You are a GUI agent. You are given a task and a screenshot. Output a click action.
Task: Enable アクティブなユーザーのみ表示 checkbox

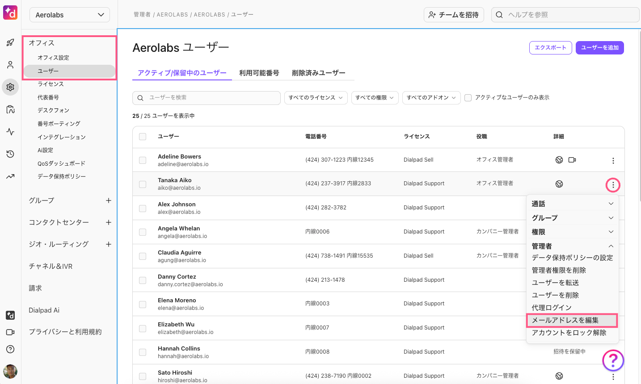468,98
